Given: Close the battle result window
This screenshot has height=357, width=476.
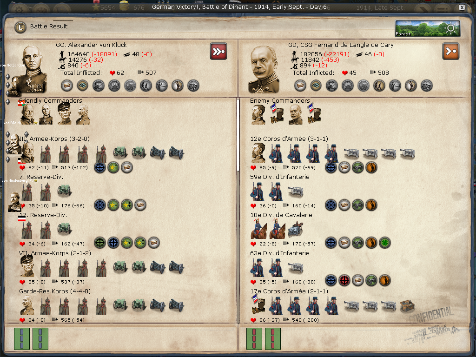Looking at the screenshot, I should tap(462, 7).
